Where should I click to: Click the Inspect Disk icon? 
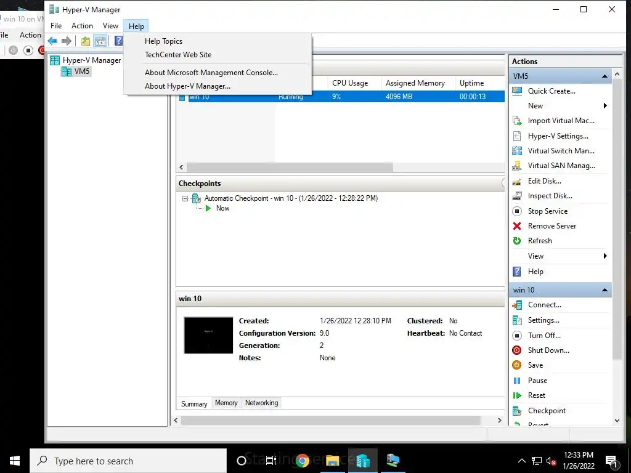pyautogui.click(x=517, y=196)
